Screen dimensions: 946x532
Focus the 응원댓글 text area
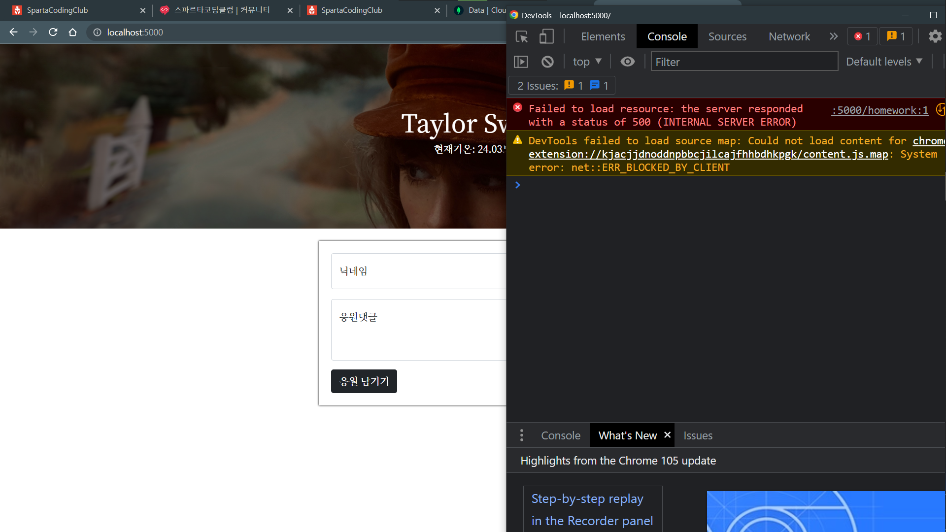click(419, 330)
